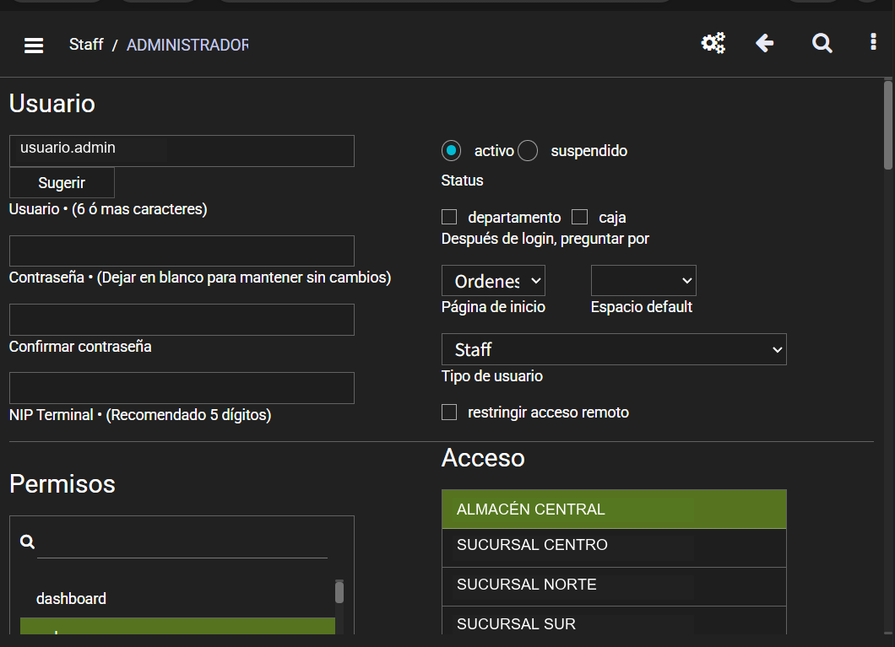The image size is (895, 647).
Task: Select SUCURSAL SUR in Acceso list
Action: (x=614, y=622)
